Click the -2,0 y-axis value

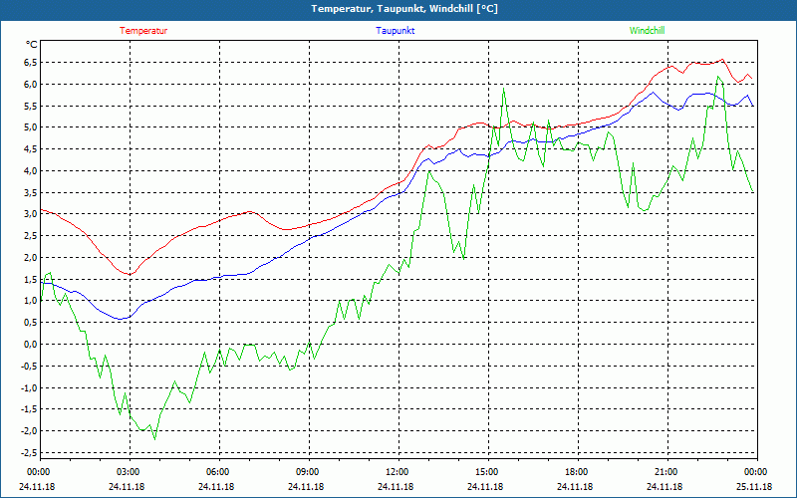click(29, 431)
